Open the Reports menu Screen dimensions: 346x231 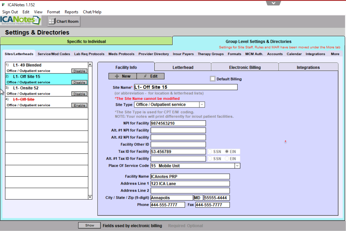[71, 12]
